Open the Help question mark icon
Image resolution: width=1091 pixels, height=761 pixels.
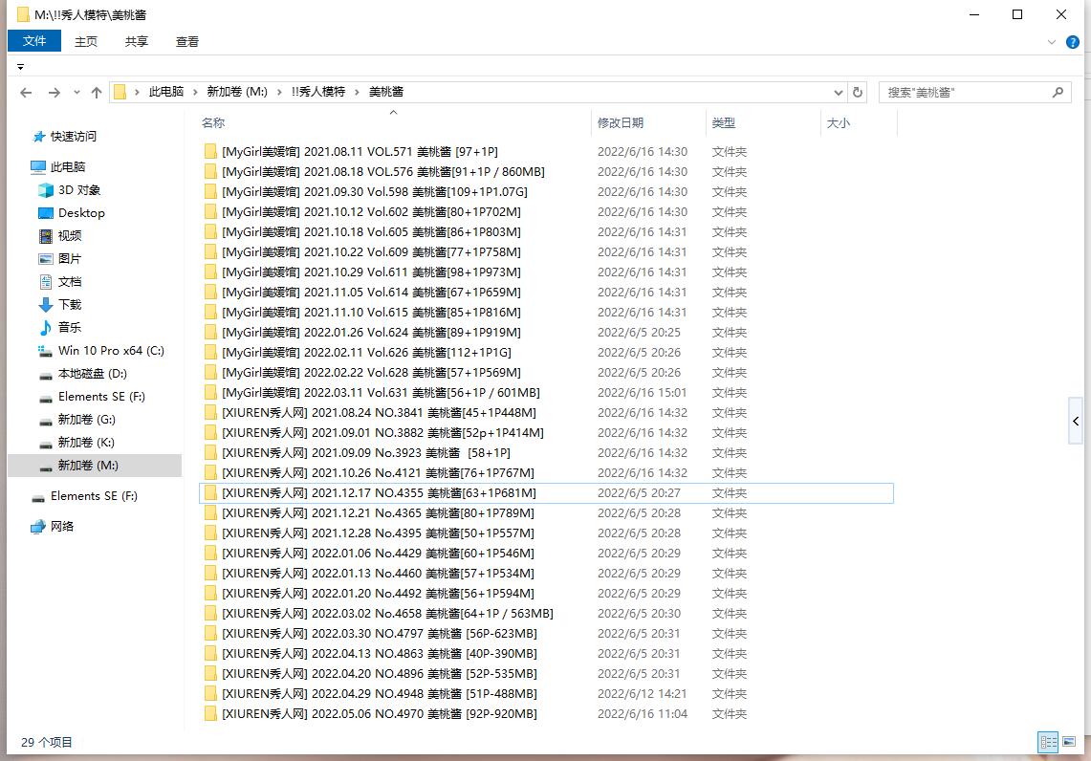tap(1073, 42)
